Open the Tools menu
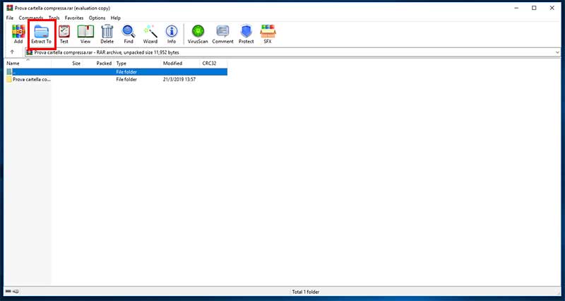565x301 pixels. click(x=54, y=18)
